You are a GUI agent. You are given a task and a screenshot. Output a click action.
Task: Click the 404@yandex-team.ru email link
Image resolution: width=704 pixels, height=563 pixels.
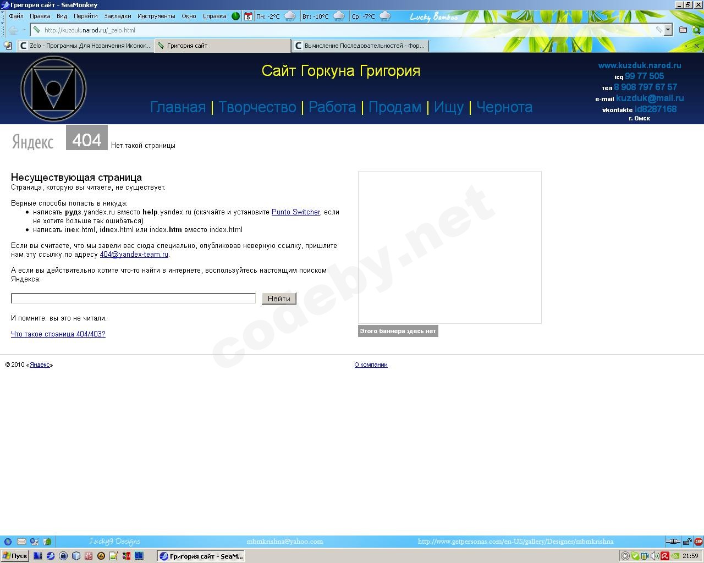click(134, 255)
